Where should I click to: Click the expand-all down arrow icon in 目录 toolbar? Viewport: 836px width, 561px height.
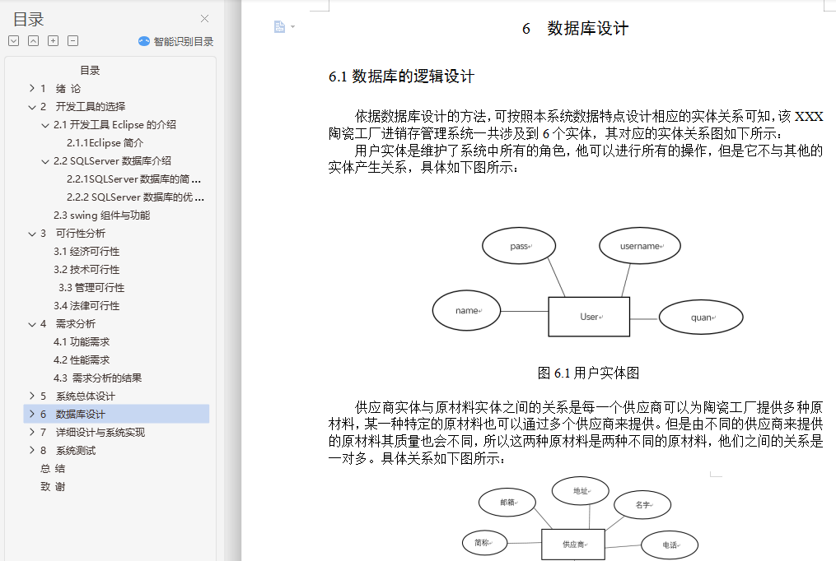[x=14, y=41]
